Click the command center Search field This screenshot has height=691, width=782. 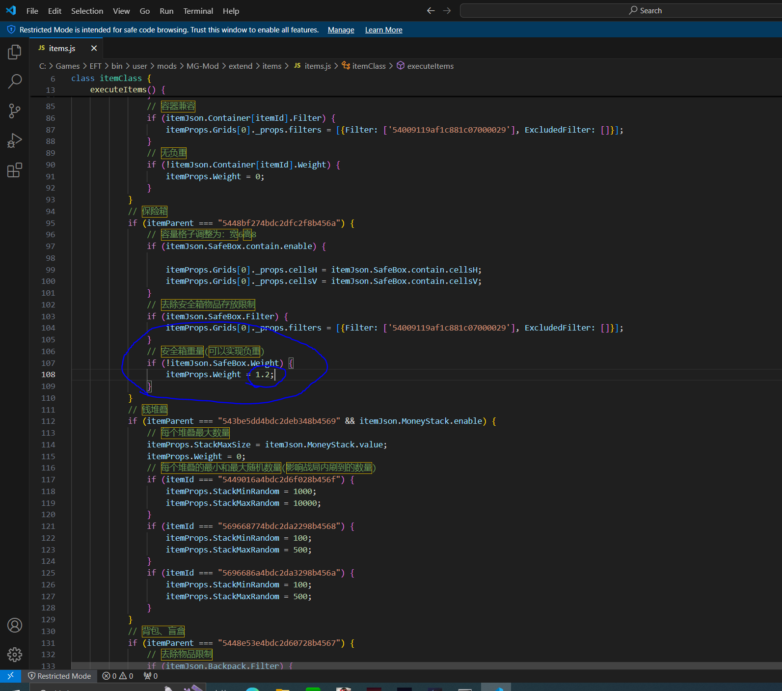pyautogui.click(x=621, y=11)
